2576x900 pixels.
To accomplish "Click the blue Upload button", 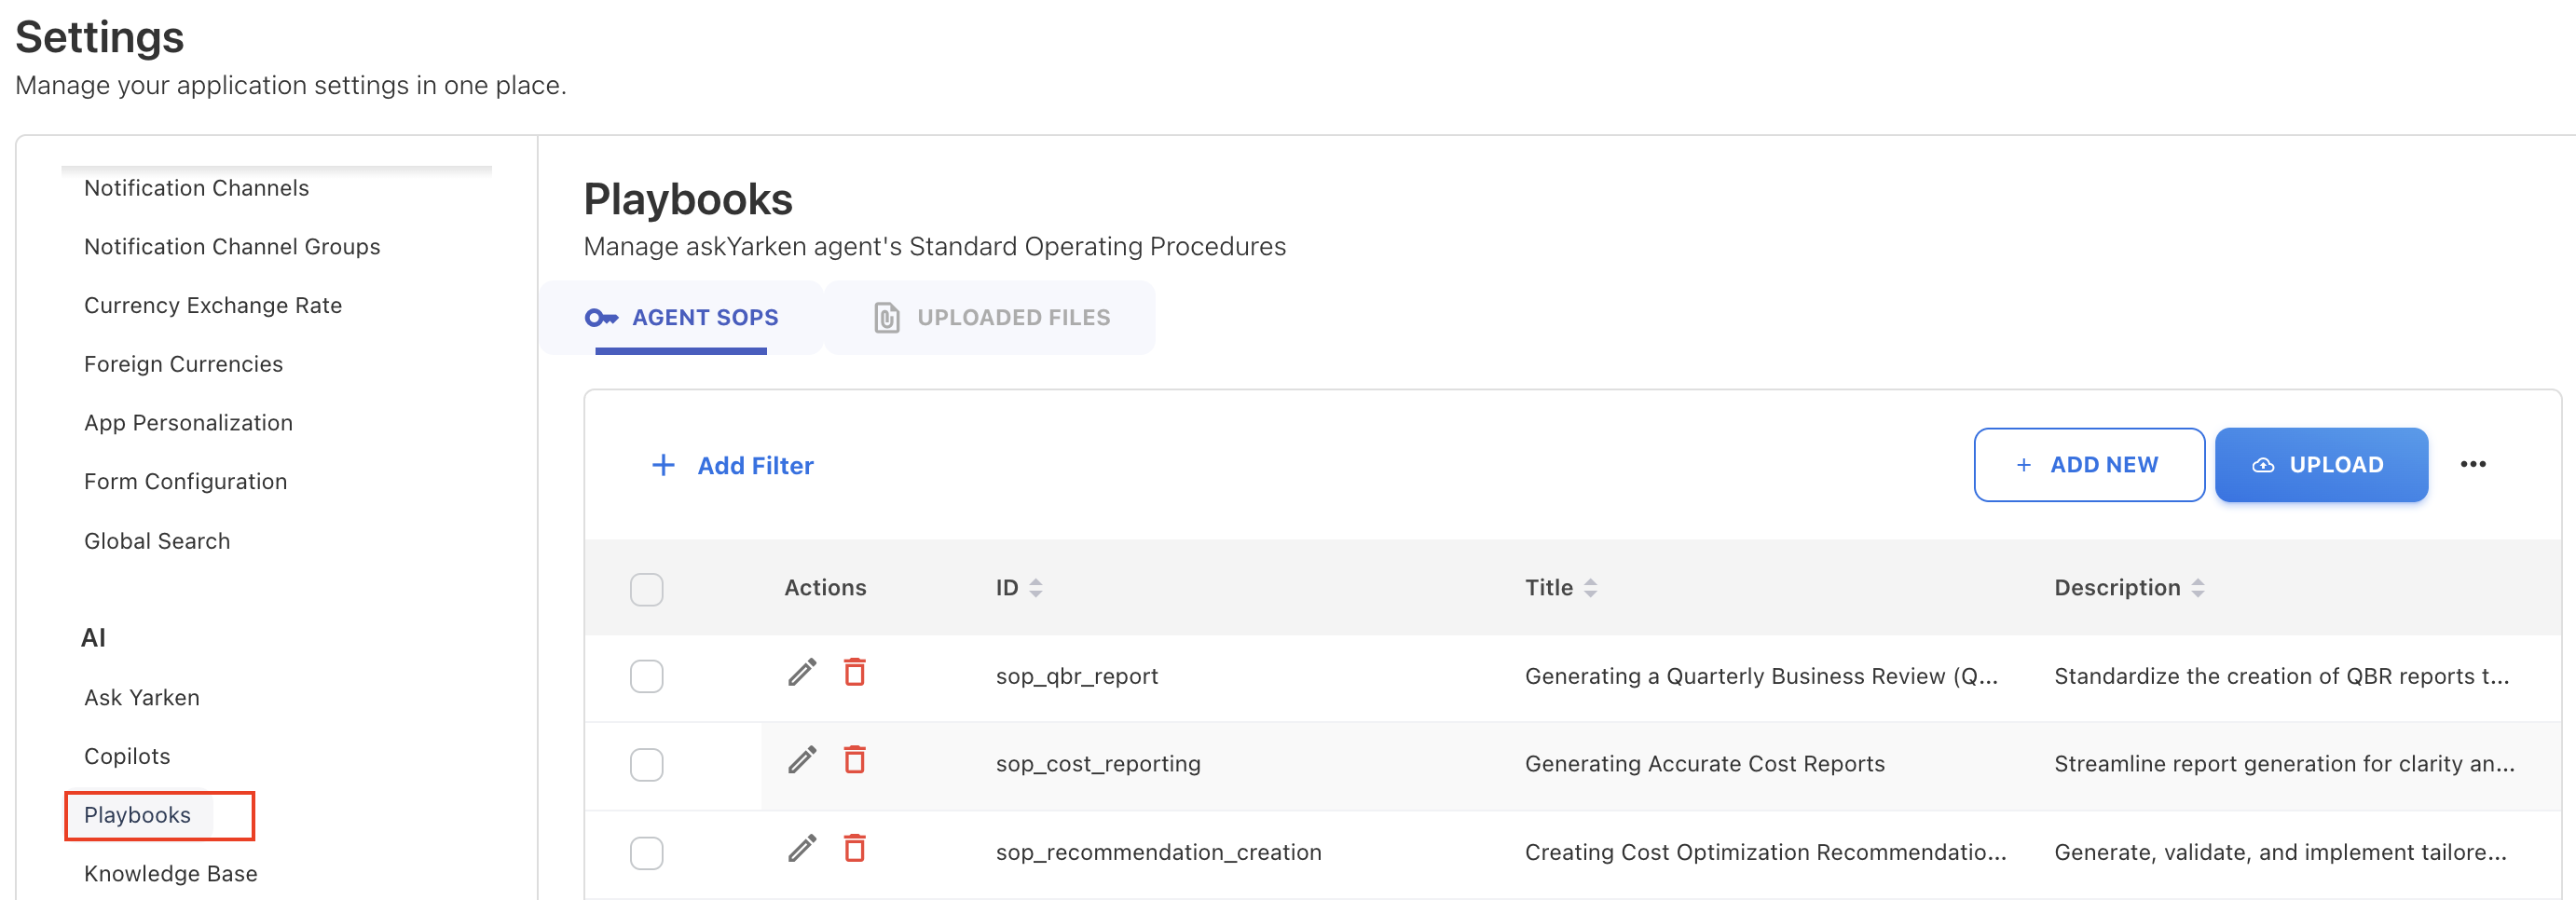I will pyautogui.click(x=2320, y=465).
